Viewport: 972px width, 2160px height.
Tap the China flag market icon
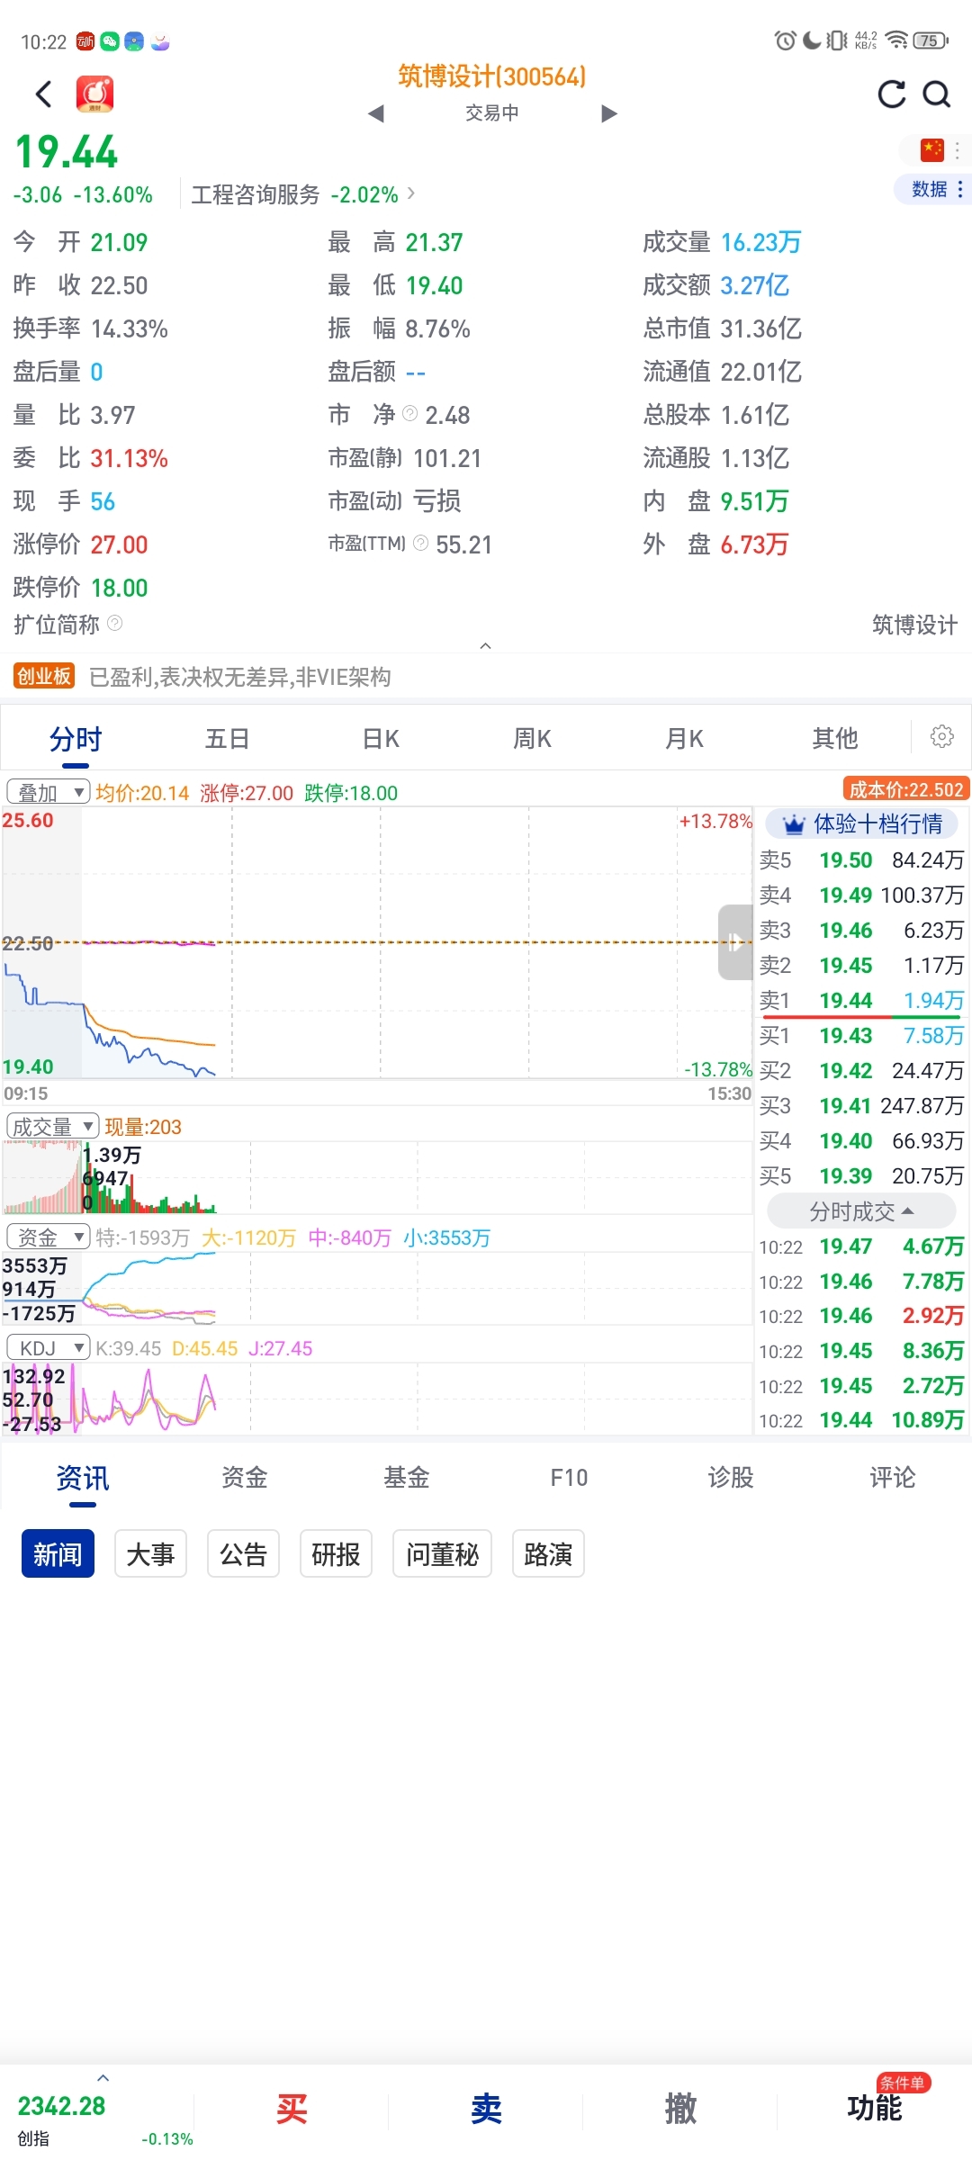click(x=931, y=149)
